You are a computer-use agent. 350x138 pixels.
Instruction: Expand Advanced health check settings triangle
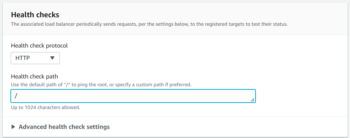[x=13, y=127]
